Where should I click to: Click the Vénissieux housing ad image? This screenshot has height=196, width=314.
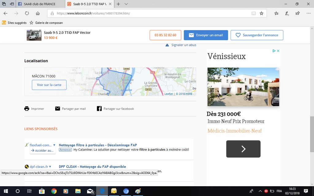(243, 87)
